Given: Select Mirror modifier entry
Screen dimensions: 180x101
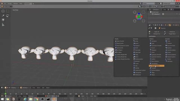Looking at the screenshot, I should click(x=136, y=57).
